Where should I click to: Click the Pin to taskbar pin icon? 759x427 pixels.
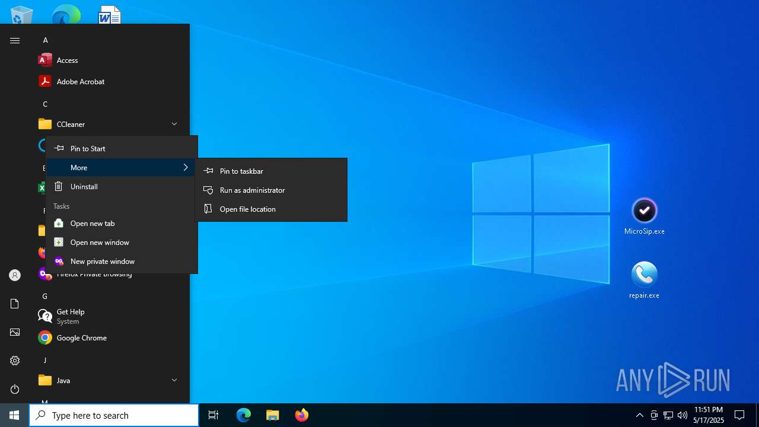tap(208, 171)
